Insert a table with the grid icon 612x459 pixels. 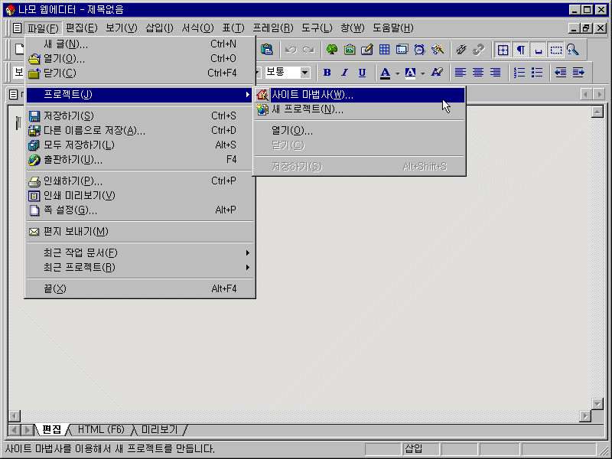(385, 50)
